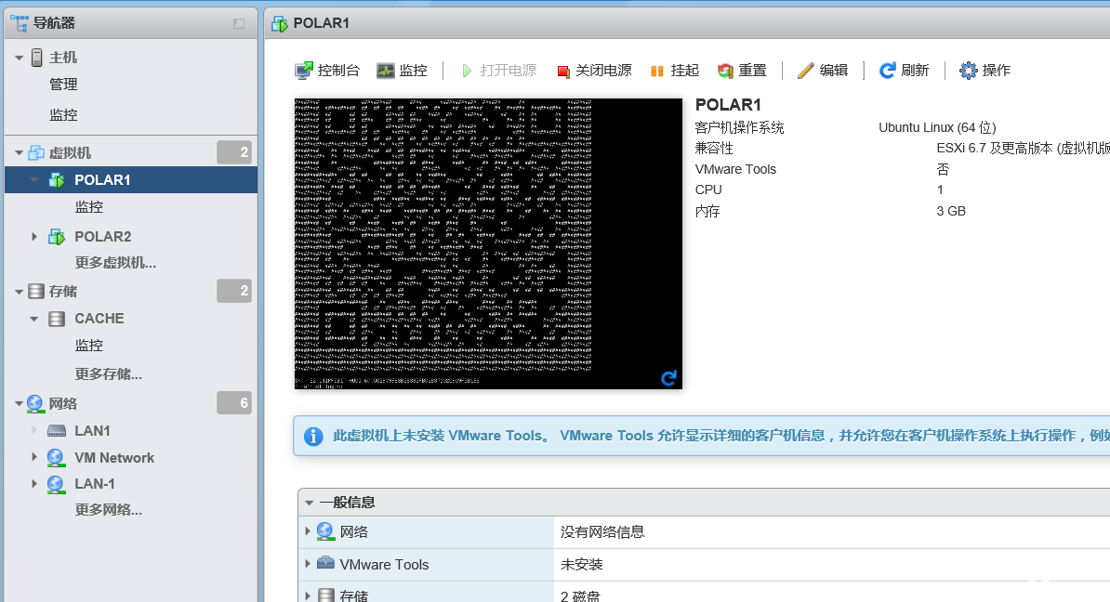The image size is (1110, 602).
Task: Click the 监控 monitor toolbar icon
Action: click(x=386, y=71)
